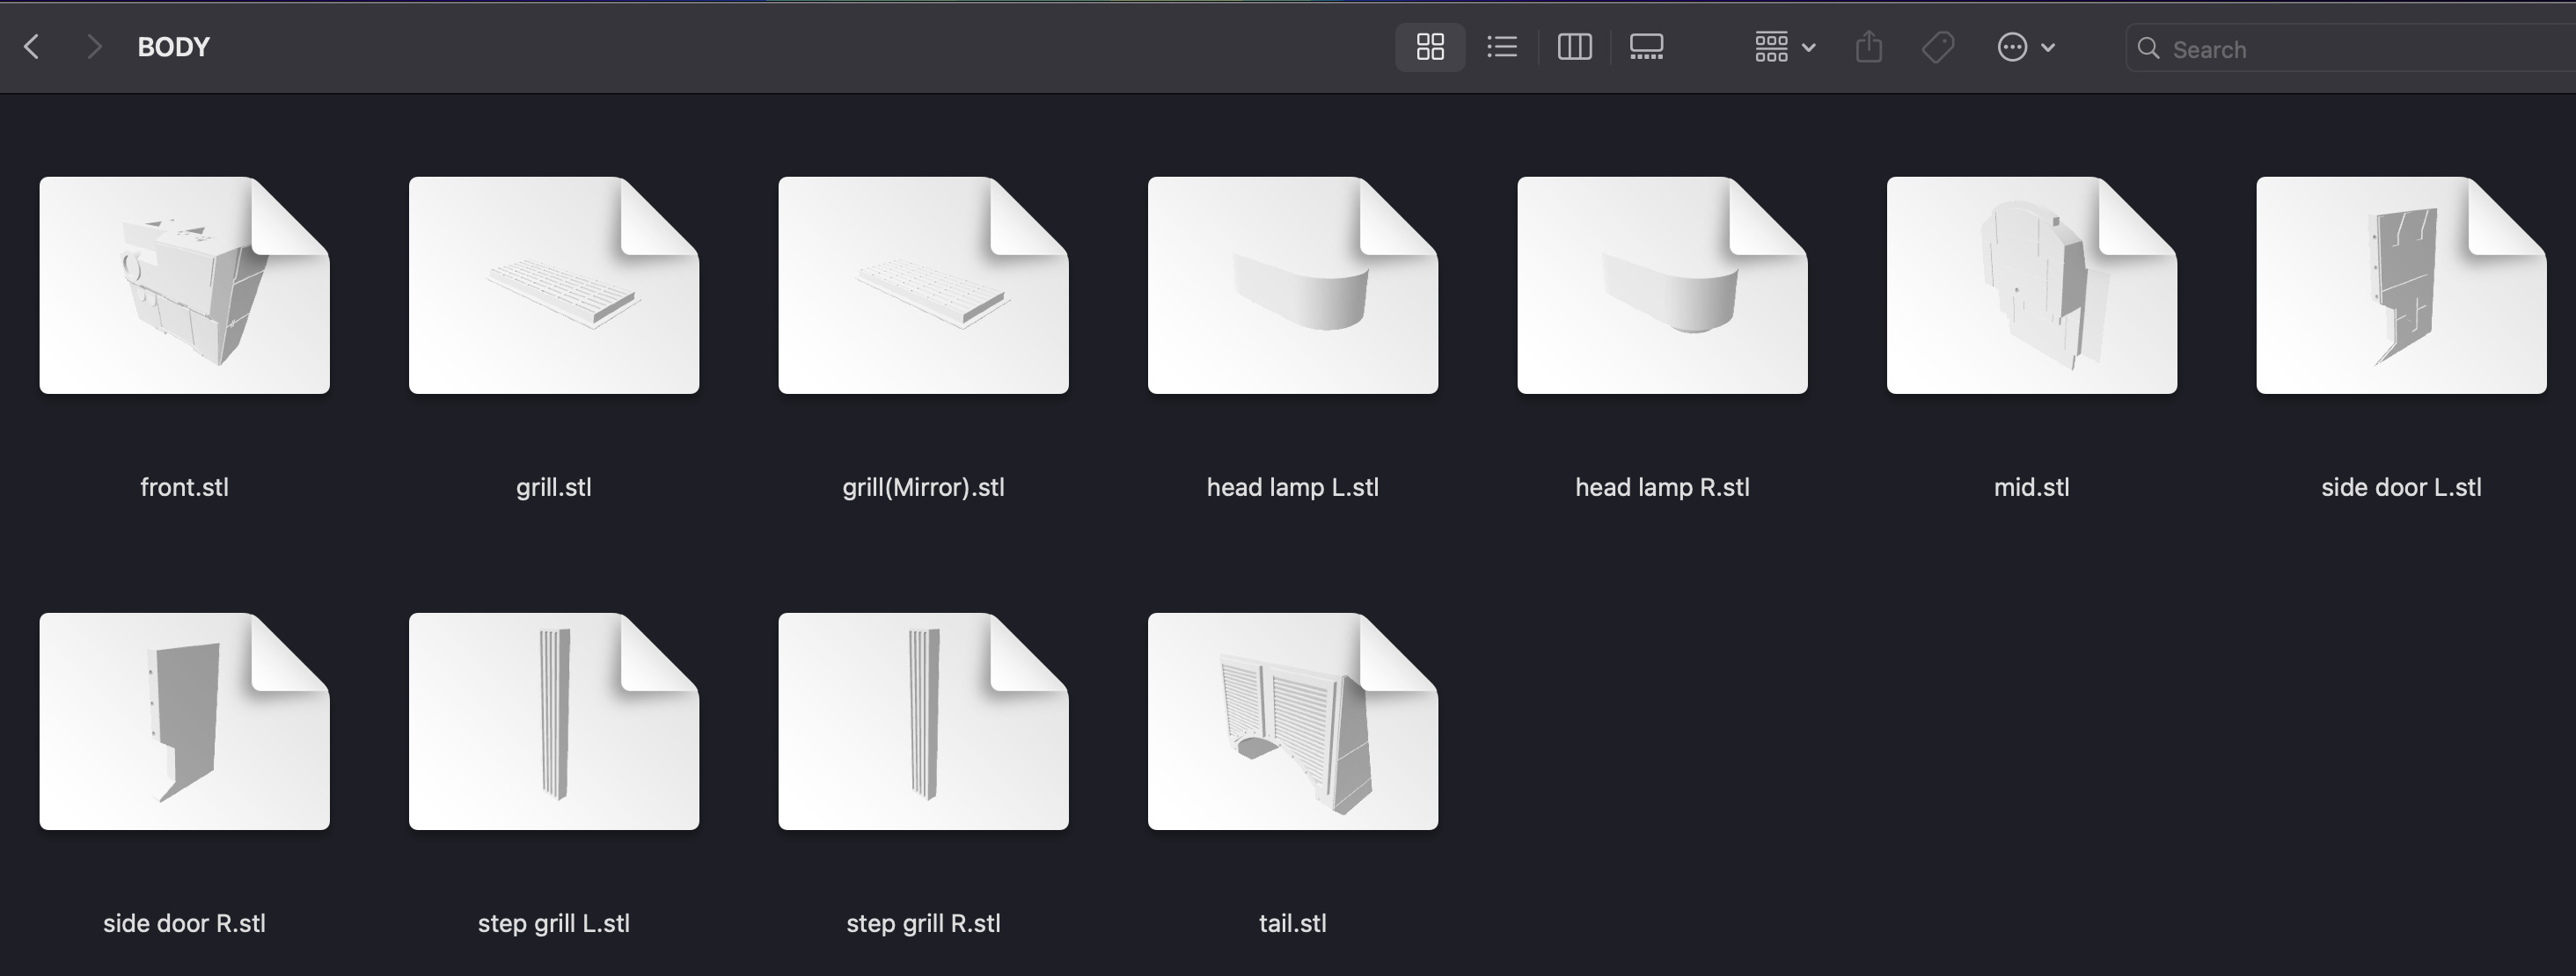Screen dimensions: 2576x976
Task: Click the search magnifier icon
Action: point(2148,48)
